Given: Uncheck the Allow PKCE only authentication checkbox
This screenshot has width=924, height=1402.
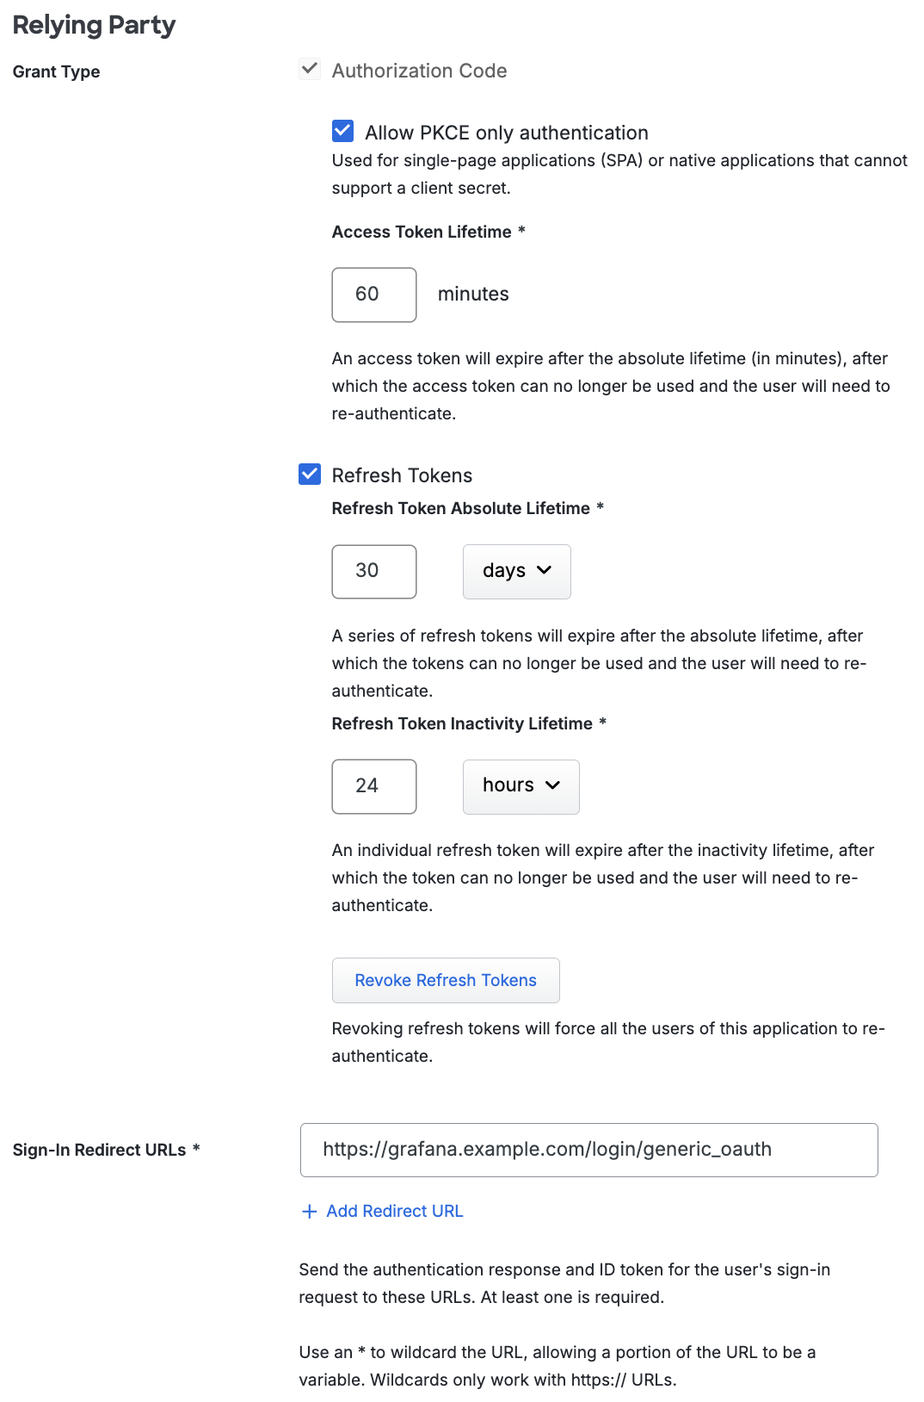Looking at the screenshot, I should tap(342, 131).
